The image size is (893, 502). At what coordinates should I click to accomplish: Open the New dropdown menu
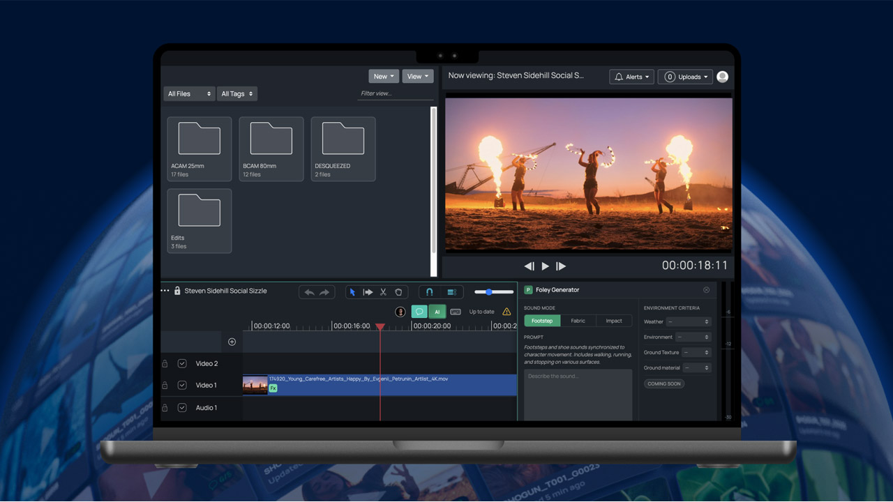pyautogui.click(x=384, y=77)
